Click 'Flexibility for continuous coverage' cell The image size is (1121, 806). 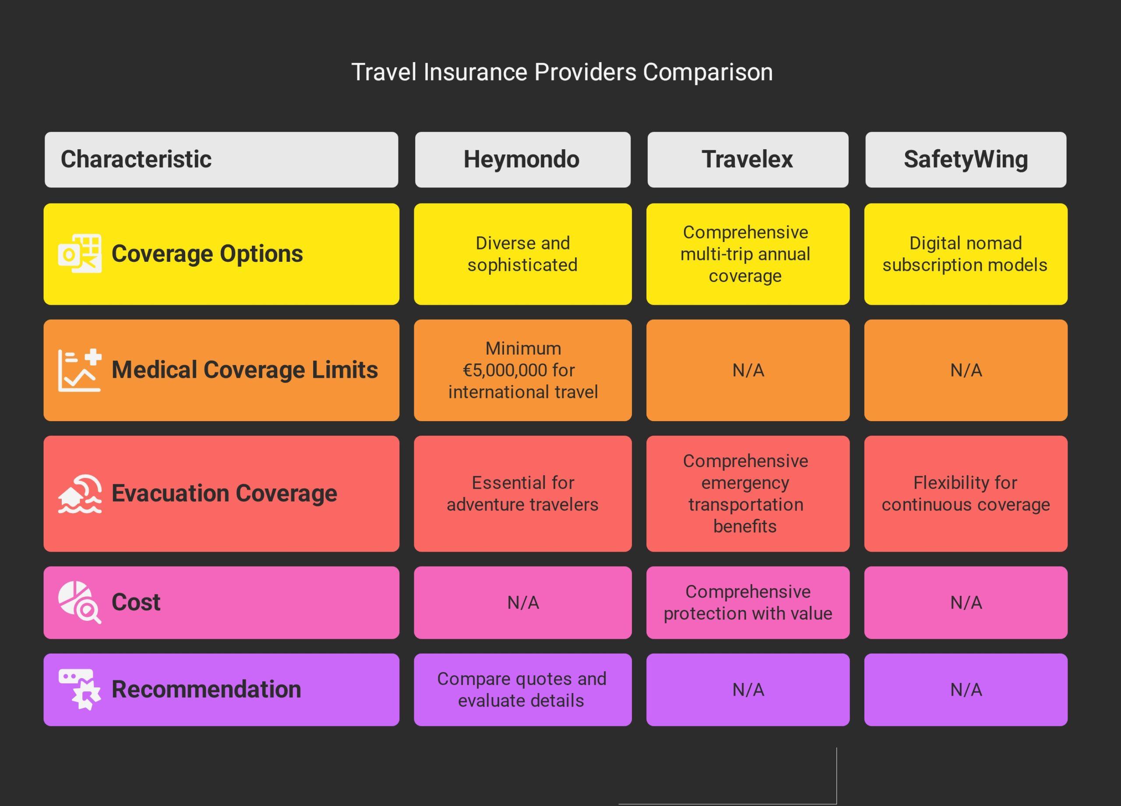[965, 493]
